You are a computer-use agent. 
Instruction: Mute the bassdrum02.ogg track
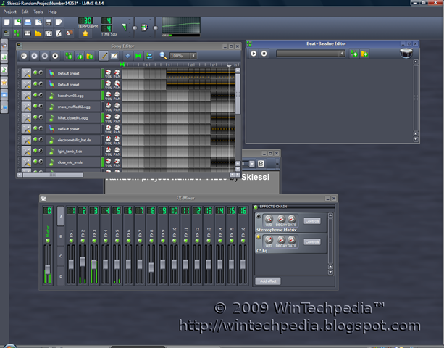35,95
